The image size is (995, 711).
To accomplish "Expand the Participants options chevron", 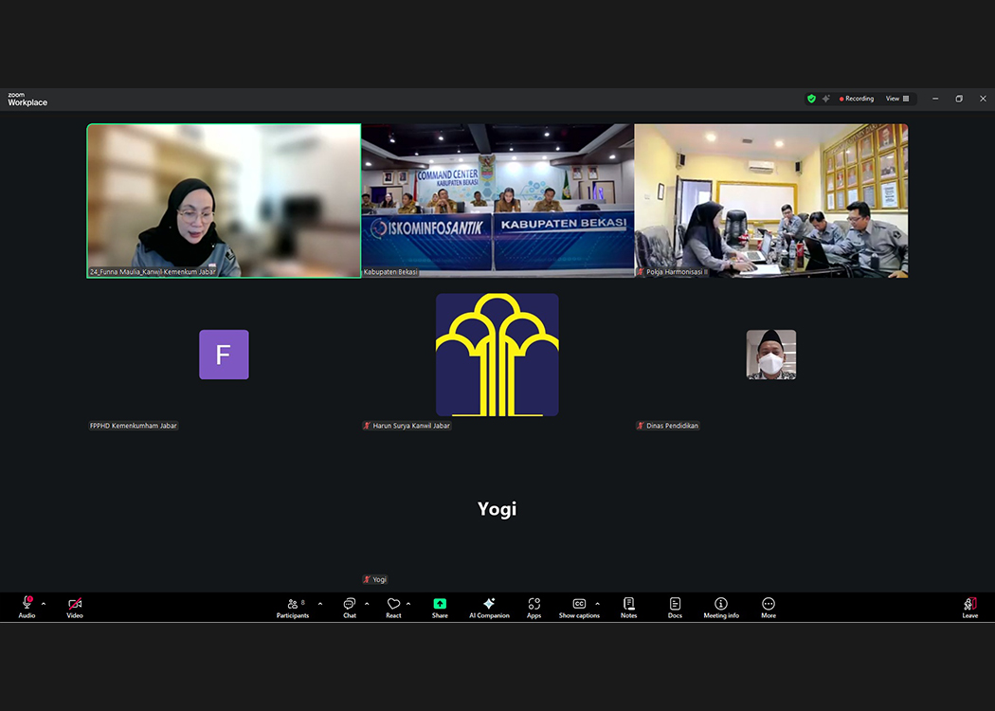I will (320, 604).
